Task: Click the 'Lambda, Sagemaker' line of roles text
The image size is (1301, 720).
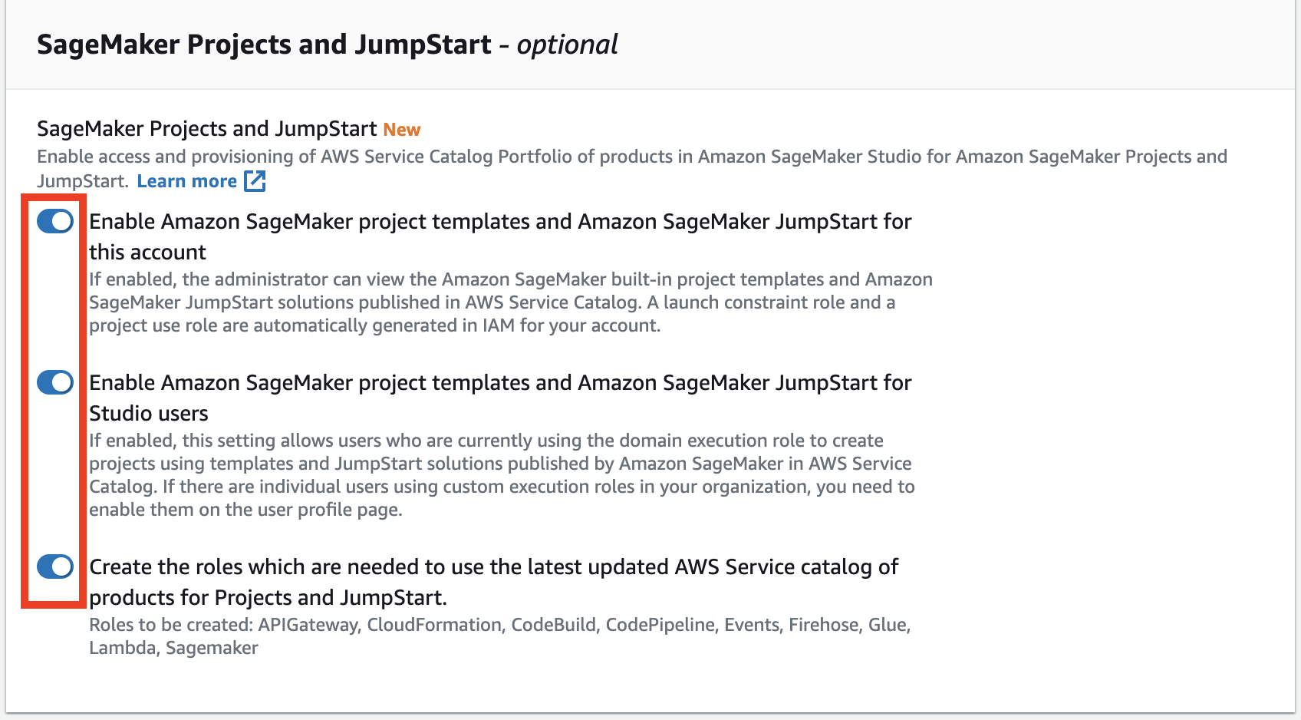Action: 173,648
